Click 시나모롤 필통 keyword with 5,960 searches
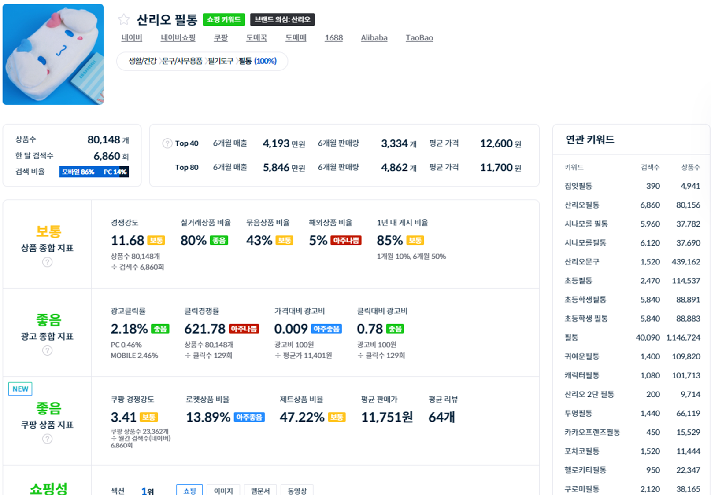 click(586, 224)
